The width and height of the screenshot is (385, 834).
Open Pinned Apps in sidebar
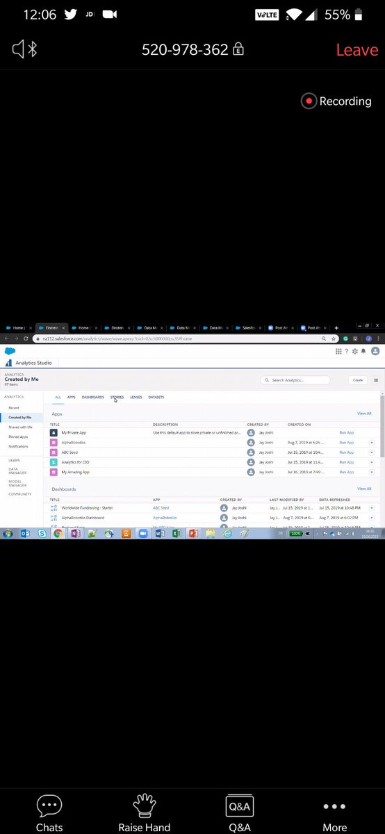tap(19, 436)
